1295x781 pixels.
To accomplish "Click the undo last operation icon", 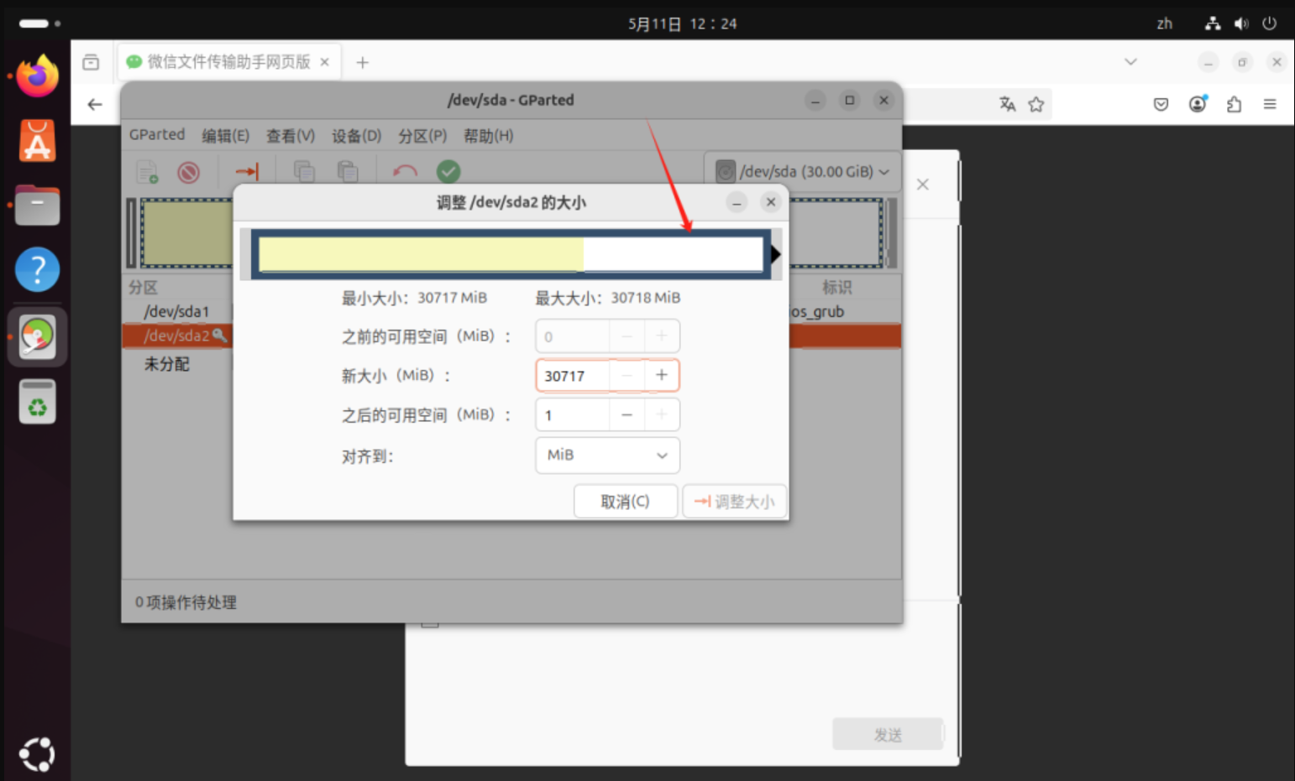I will click(x=405, y=172).
